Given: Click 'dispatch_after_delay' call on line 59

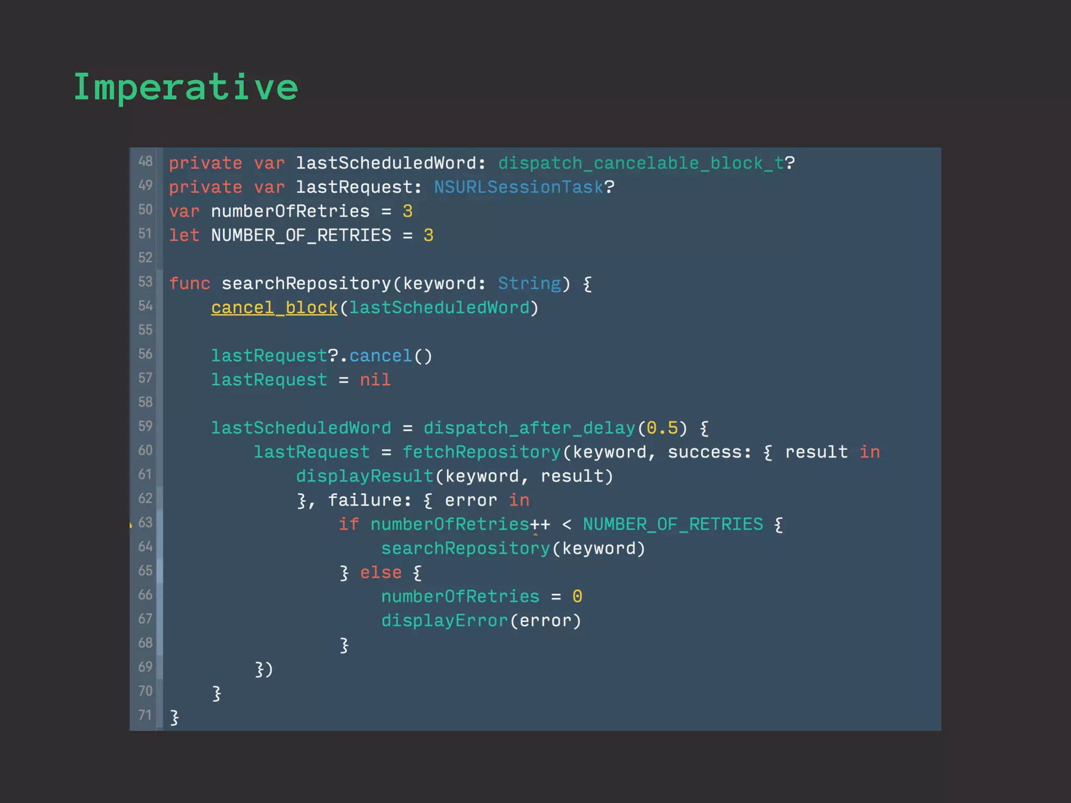Looking at the screenshot, I should tap(529, 428).
